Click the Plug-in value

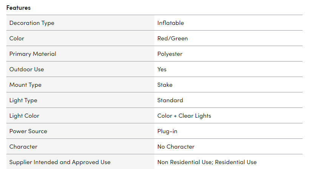[x=167, y=131]
